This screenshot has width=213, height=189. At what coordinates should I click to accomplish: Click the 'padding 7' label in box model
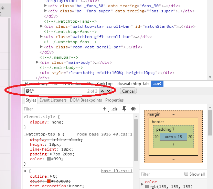[x=165, y=129]
